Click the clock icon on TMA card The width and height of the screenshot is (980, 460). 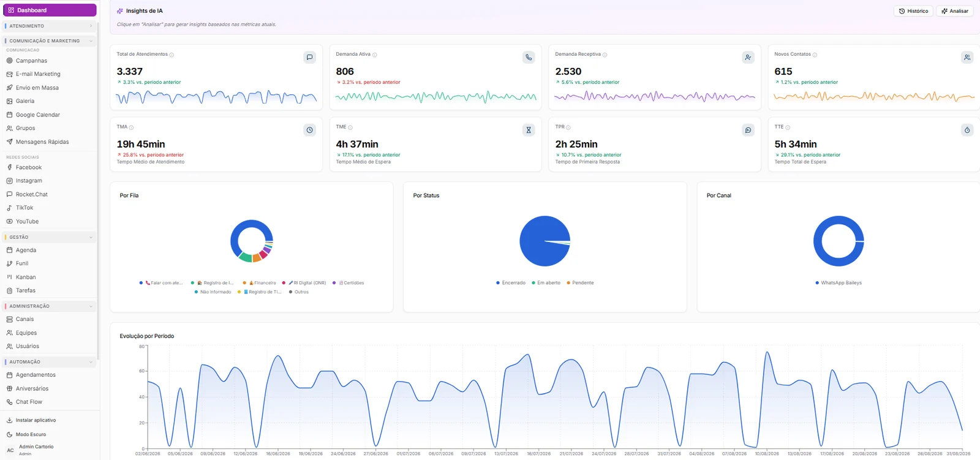309,130
